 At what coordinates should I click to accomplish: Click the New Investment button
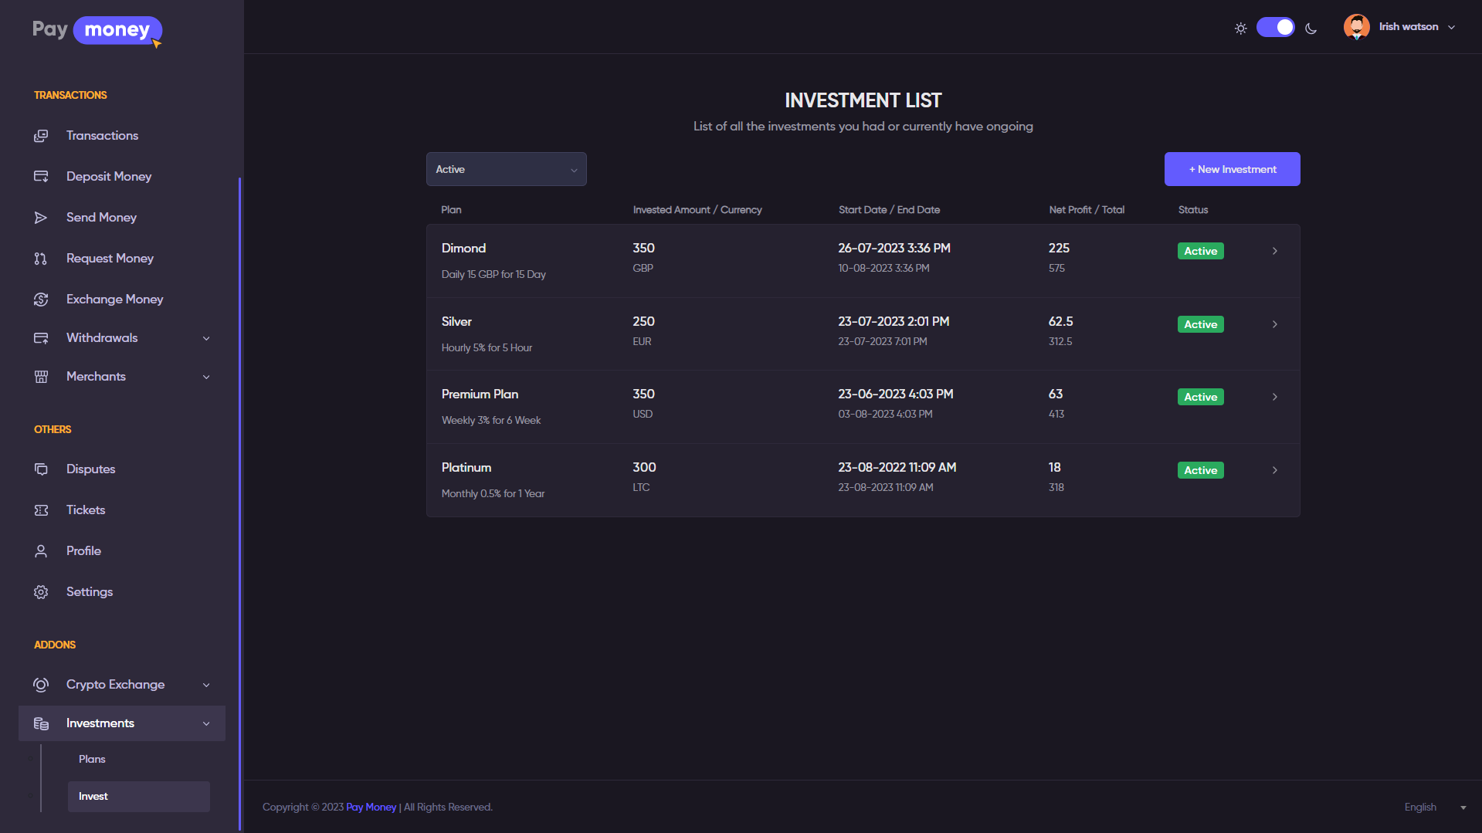click(x=1232, y=169)
